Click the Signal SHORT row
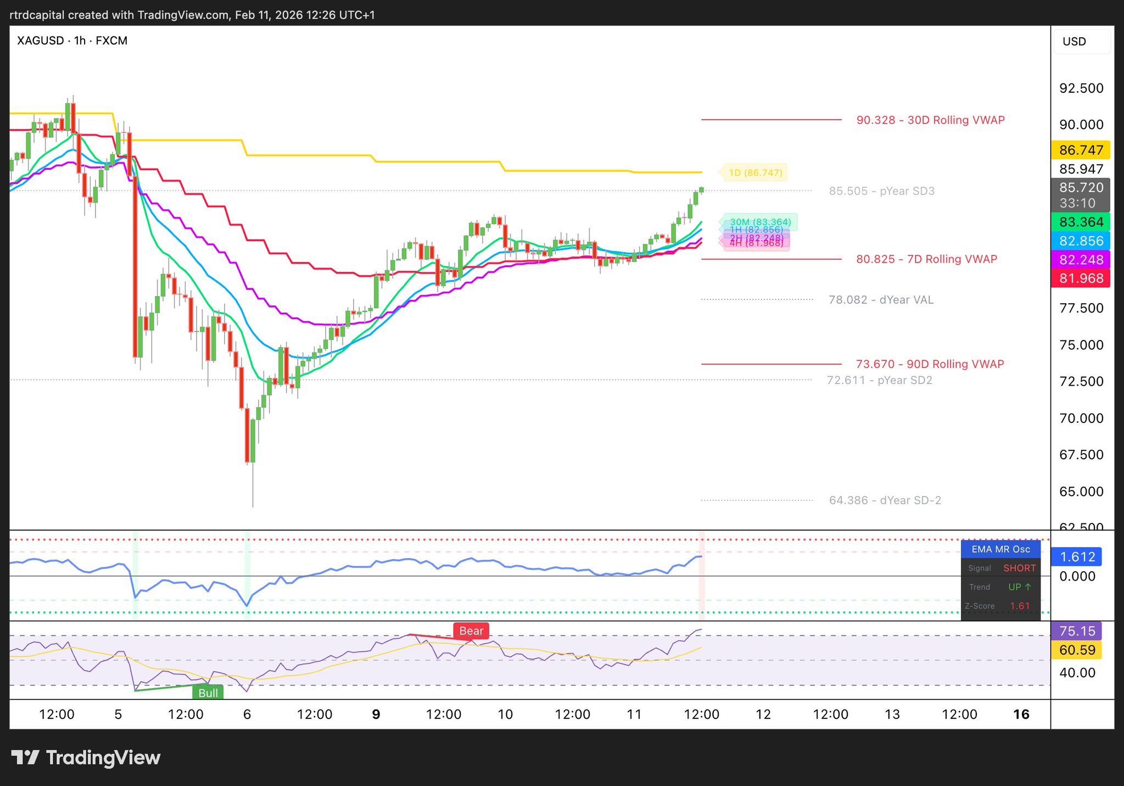Viewport: 1124px width, 786px height. pyautogui.click(x=1000, y=568)
